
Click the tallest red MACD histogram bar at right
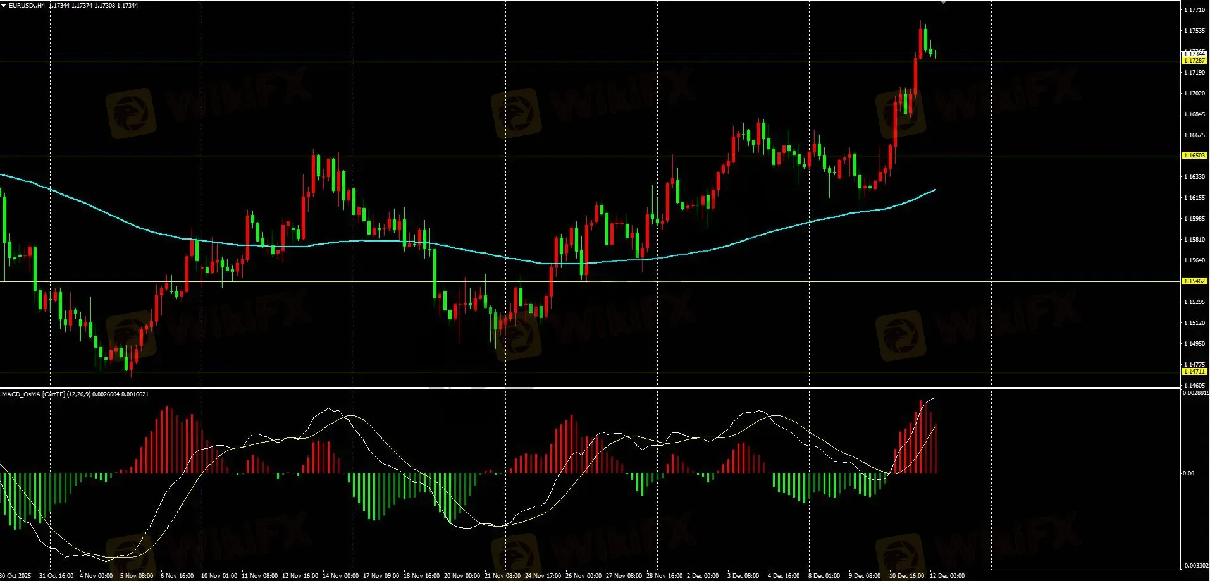(922, 436)
